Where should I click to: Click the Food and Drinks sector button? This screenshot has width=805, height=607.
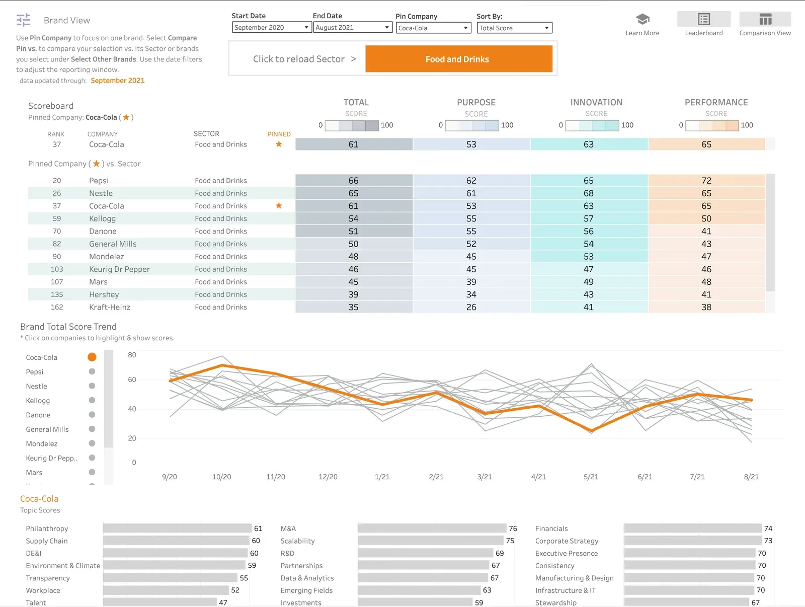click(458, 59)
